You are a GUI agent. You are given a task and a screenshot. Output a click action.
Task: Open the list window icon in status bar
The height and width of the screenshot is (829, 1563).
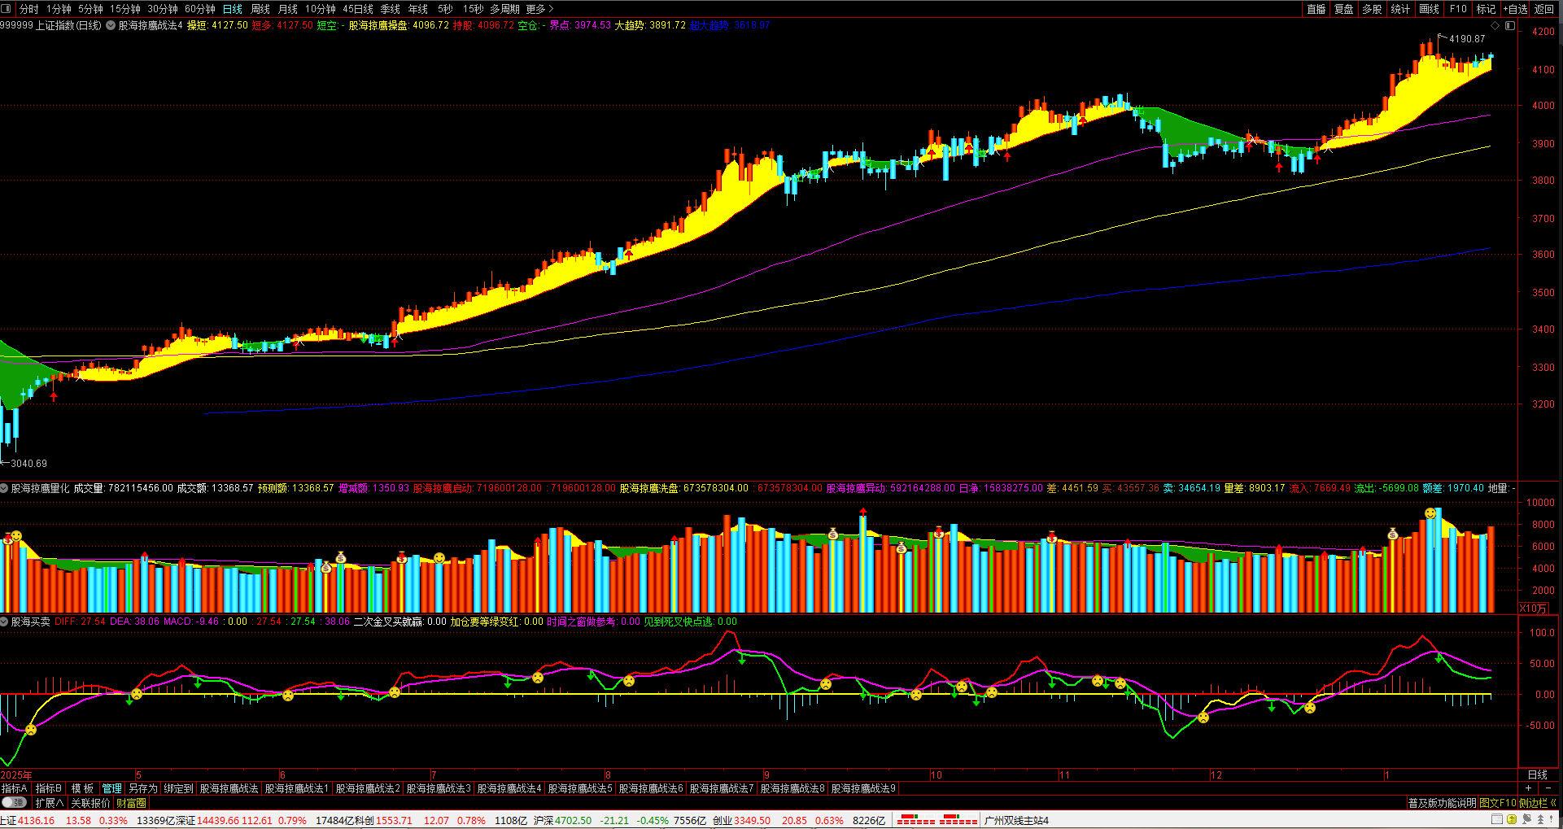pos(1497,819)
